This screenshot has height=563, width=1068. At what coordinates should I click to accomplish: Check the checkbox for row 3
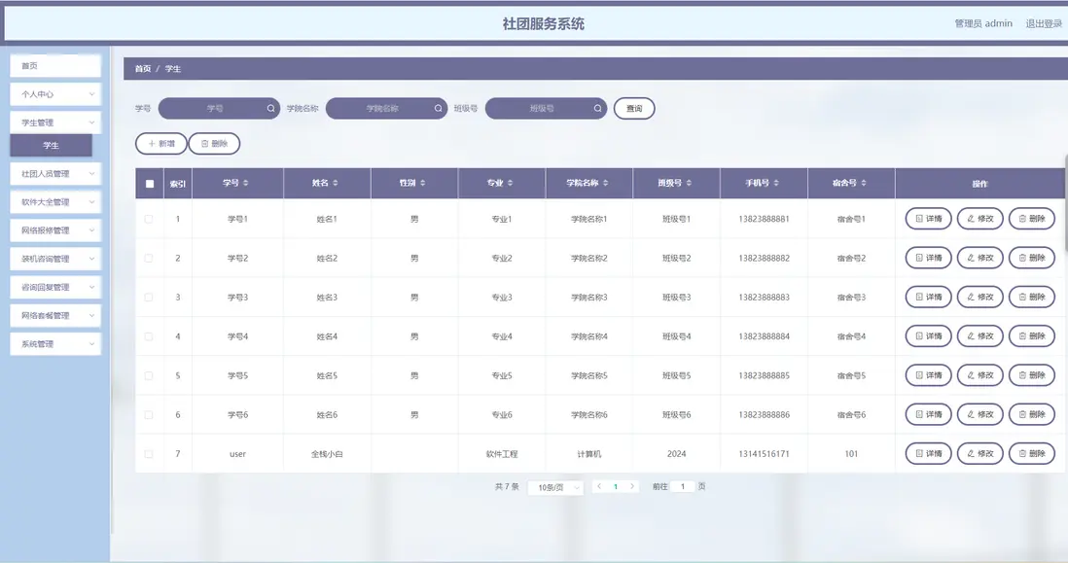click(149, 298)
